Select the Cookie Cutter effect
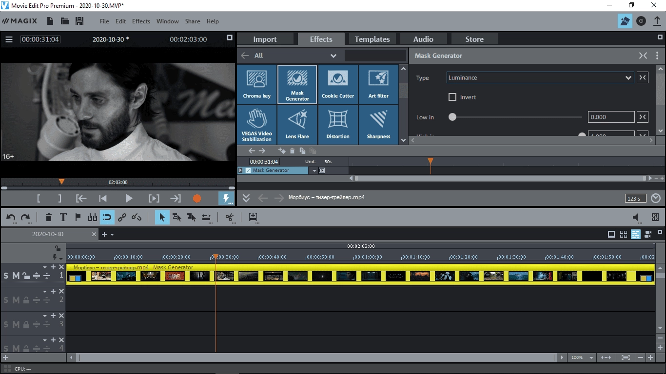Screen dimensions: 666x374 point(338,84)
